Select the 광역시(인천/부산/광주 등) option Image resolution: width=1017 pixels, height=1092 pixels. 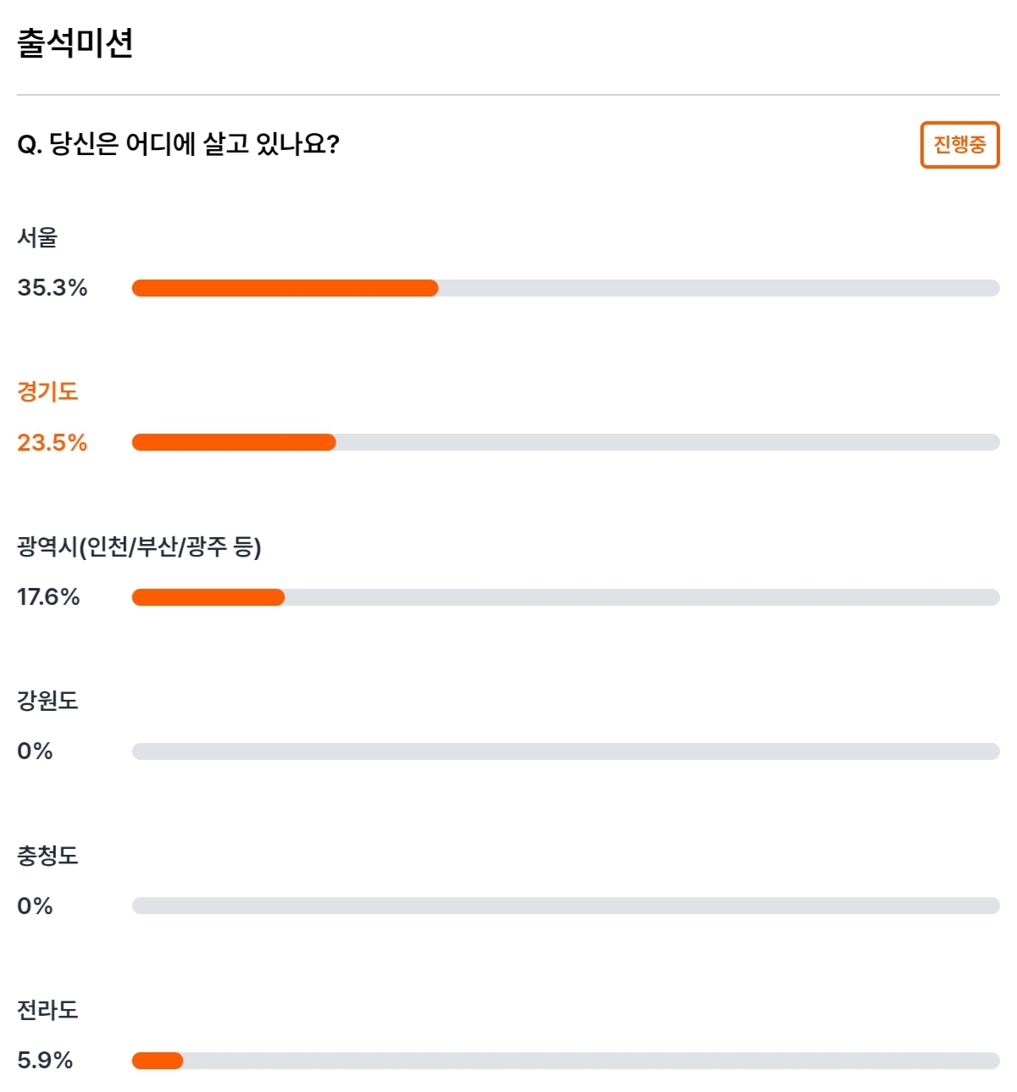click(x=139, y=546)
